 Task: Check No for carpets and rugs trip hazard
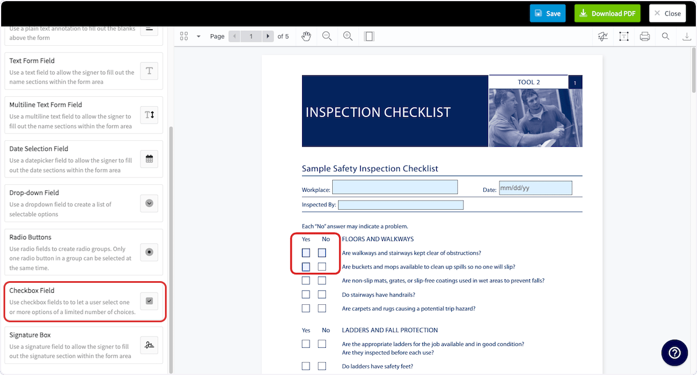pyautogui.click(x=322, y=308)
